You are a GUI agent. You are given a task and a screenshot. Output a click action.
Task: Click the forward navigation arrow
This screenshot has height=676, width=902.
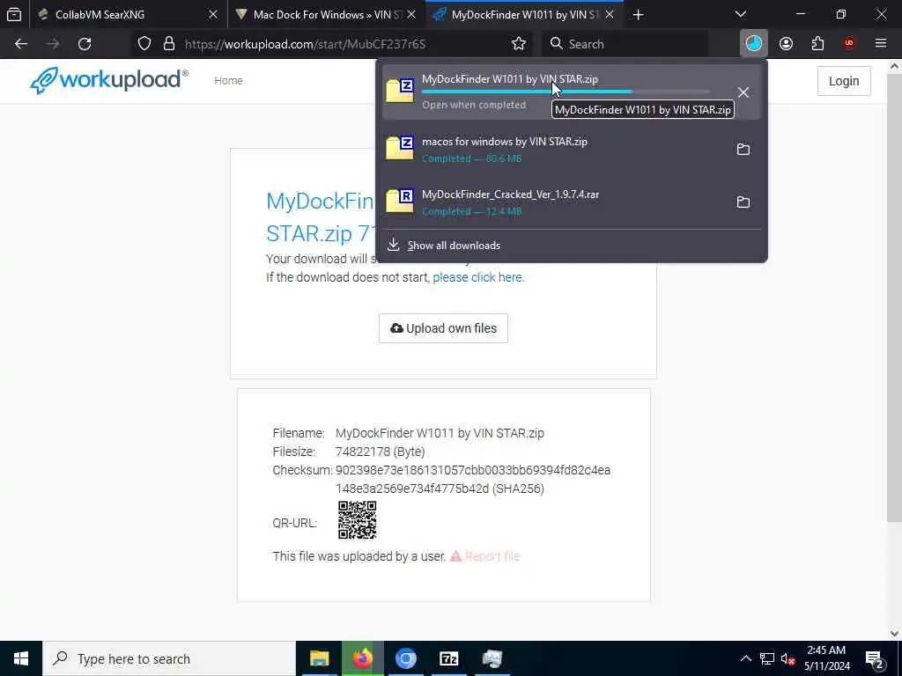(x=53, y=44)
